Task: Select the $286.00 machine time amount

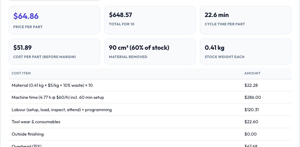Action: tap(253, 98)
